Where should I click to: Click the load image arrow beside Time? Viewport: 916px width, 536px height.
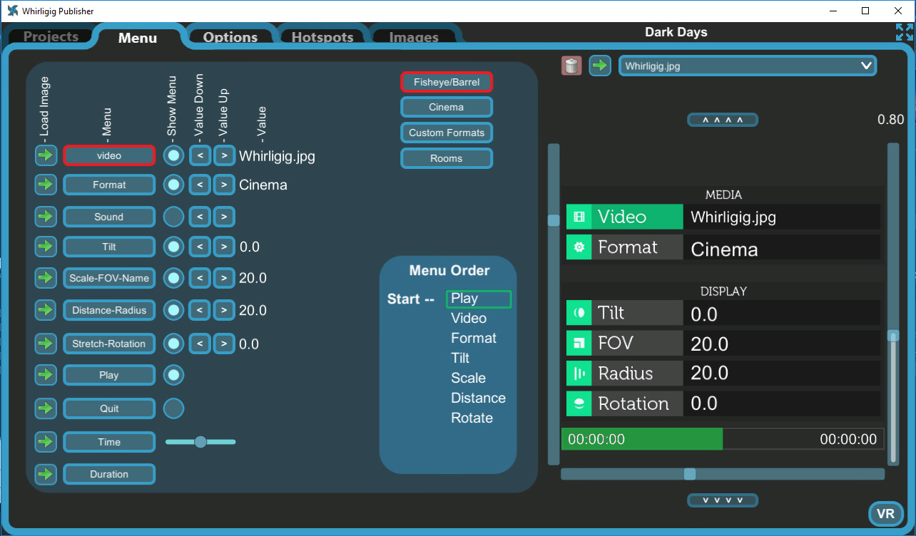click(x=46, y=442)
